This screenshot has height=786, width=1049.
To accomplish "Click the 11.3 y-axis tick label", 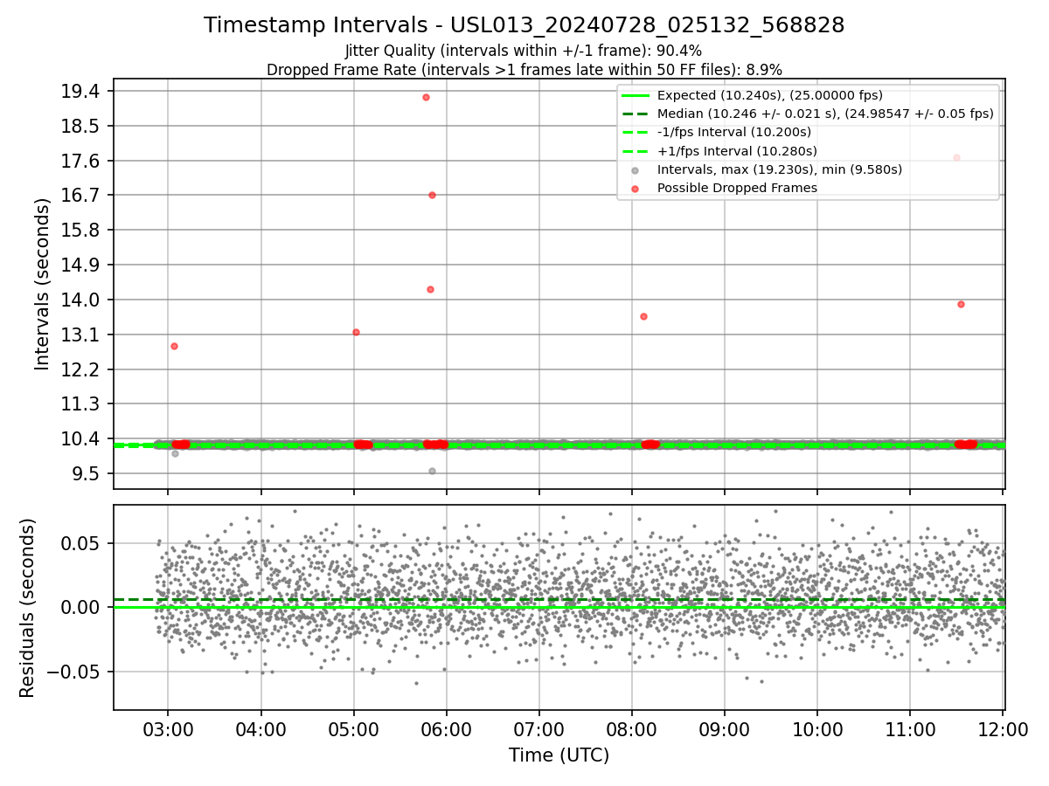I will (x=82, y=403).
